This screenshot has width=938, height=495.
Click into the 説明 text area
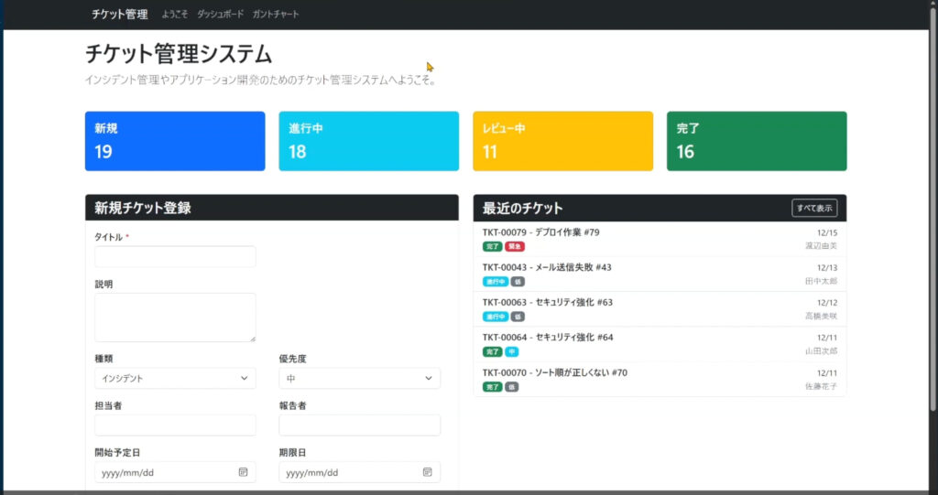pos(175,317)
